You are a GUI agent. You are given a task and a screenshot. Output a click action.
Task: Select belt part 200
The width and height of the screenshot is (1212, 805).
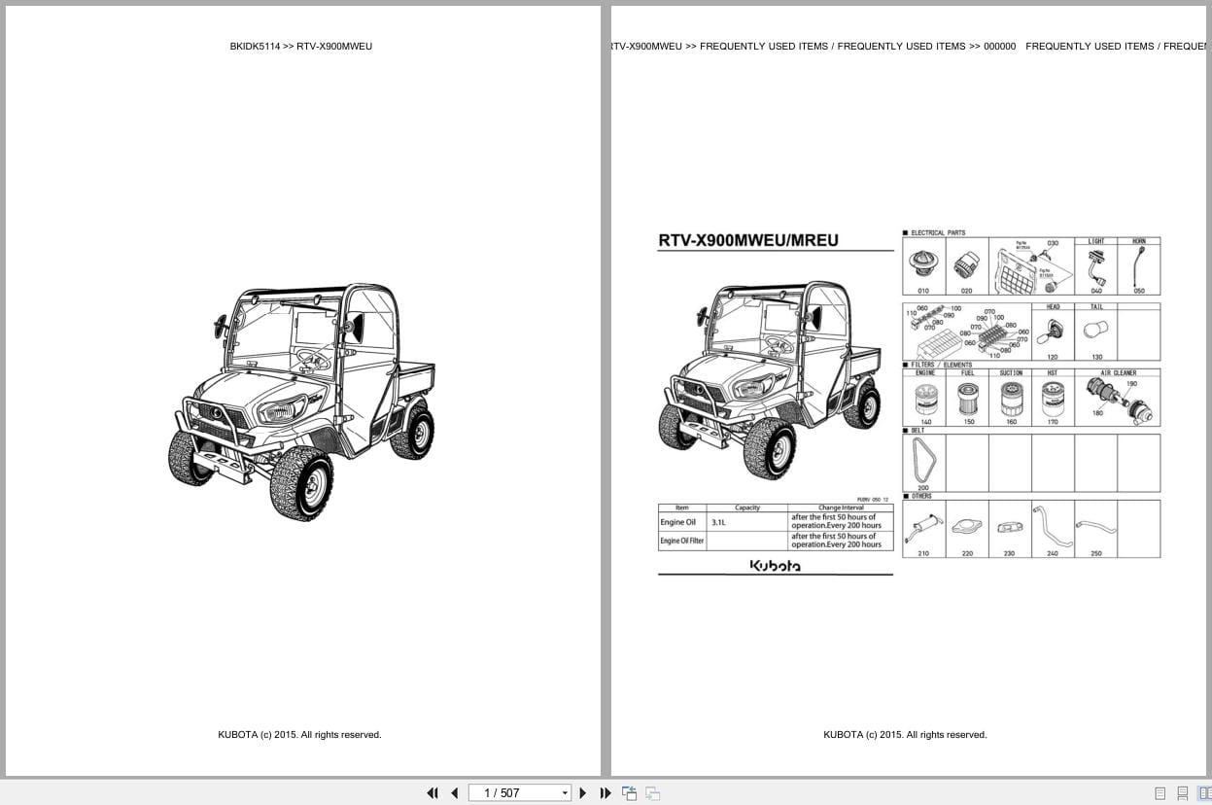pyautogui.click(x=922, y=463)
